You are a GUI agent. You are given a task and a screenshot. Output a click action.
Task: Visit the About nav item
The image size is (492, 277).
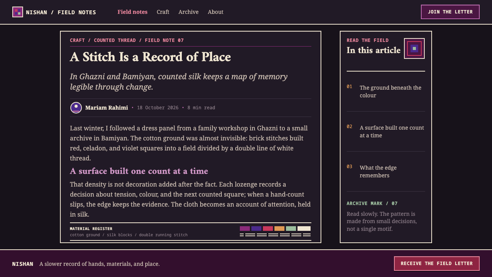(x=216, y=12)
